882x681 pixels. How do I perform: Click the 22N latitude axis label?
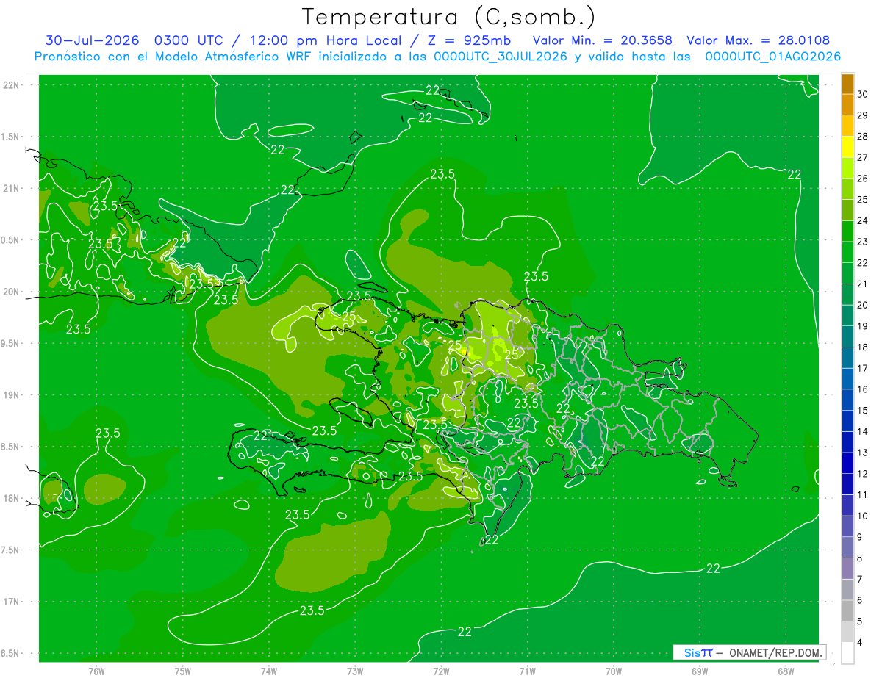click(12, 85)
